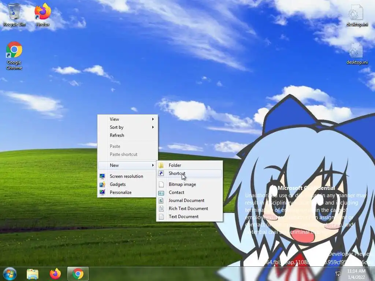Create a new Text Document
Viewport: 375px width, 281px height.
(190, 217)
